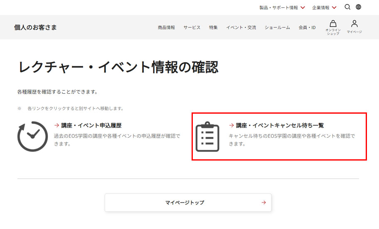Click the clipboard checklist icon
The height and width of the screenshot is (229, 379).
click(x=207, y=136)
